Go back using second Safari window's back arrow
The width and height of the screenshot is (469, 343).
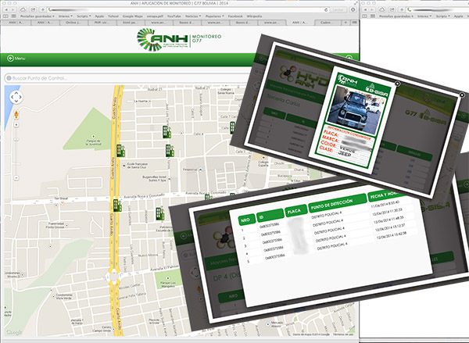click(x=365, y=9)
